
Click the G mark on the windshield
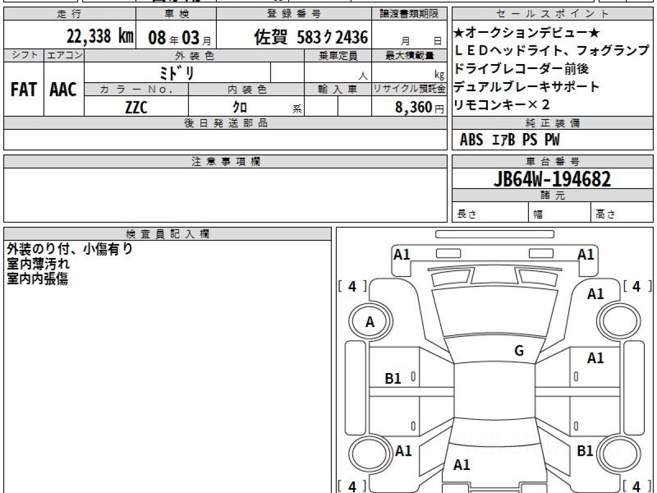(518, 351)
